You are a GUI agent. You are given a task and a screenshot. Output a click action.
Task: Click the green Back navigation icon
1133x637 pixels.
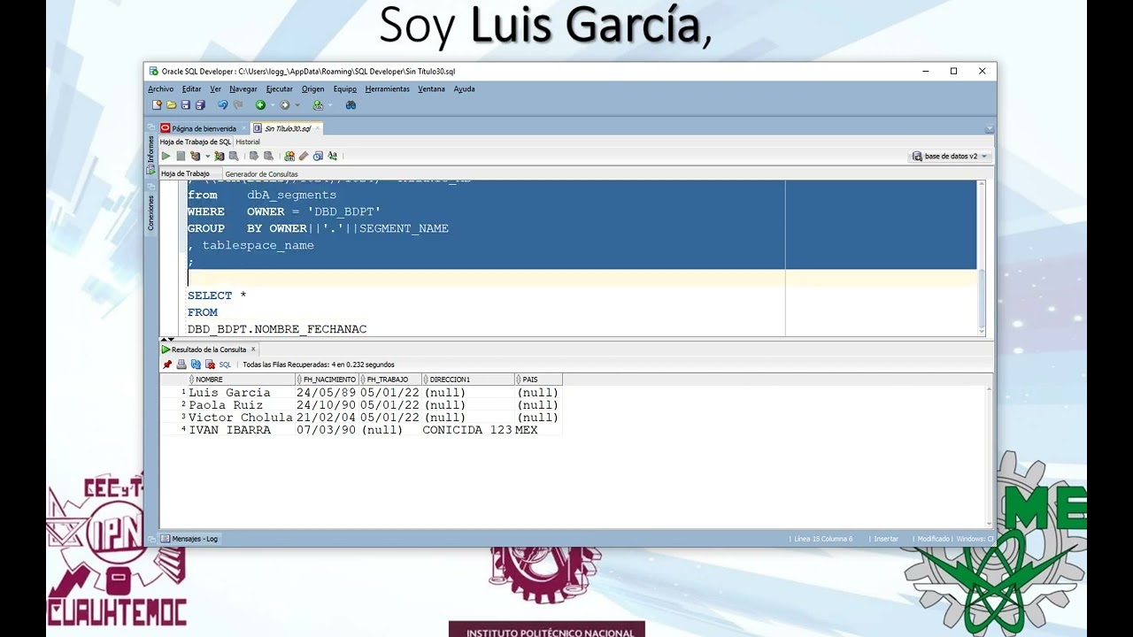(x=260, y=104)
